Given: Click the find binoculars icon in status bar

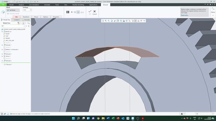Looking at the screenshot, I should tap(182, 114).
